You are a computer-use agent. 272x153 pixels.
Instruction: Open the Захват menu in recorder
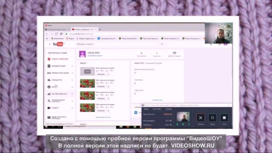pos(146,109)
